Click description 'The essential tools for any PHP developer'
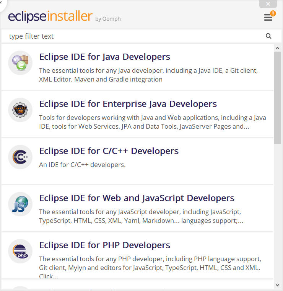The width and height of the screenshot is (283, 291). pos(150,267)
